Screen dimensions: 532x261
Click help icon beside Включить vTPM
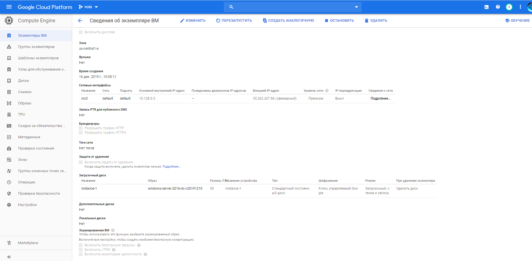coord(114,250)
